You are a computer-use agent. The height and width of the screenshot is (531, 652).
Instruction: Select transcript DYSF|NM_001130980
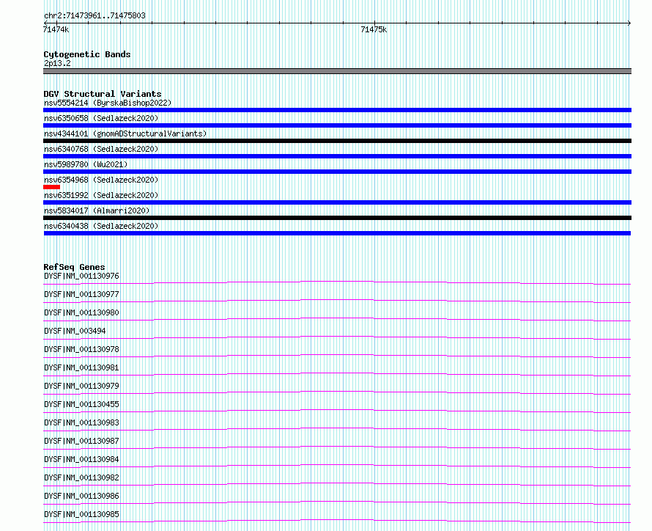pyautogui.click(x=81, y=312)
